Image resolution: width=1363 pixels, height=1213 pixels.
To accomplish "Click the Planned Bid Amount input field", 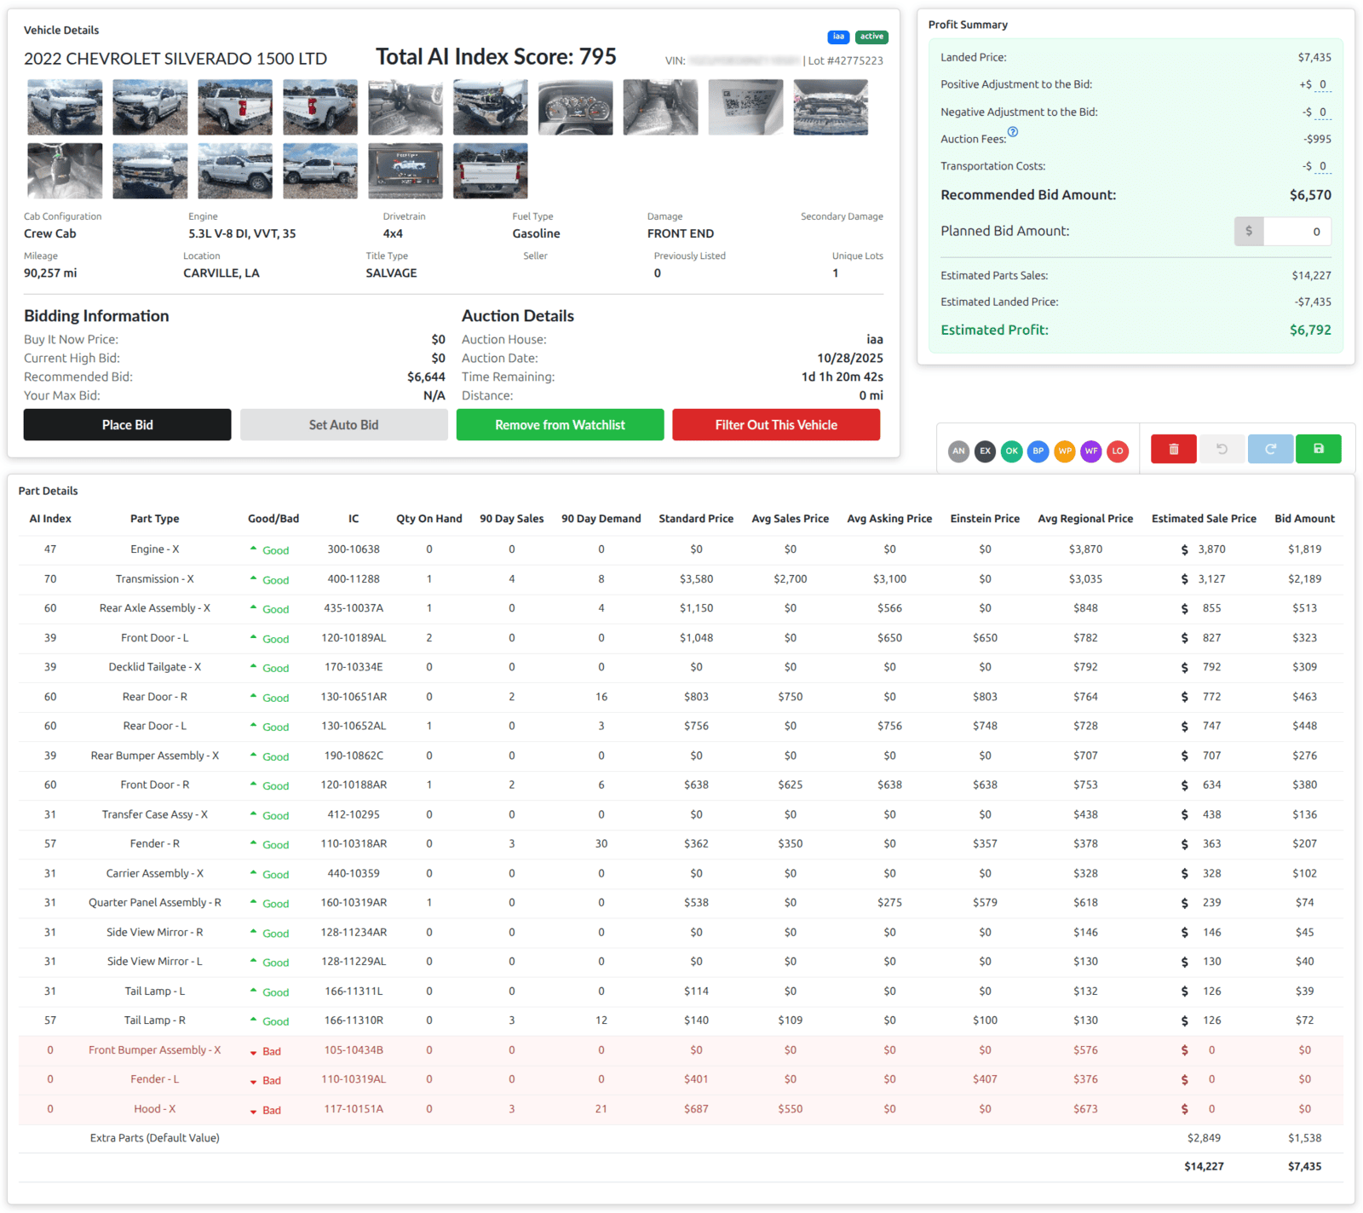I will pyautogui.click(x=1297, y=232).
